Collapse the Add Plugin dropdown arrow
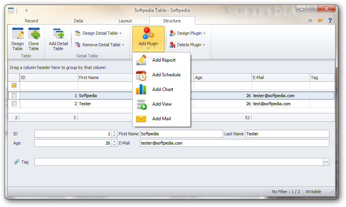 (148, 49)
